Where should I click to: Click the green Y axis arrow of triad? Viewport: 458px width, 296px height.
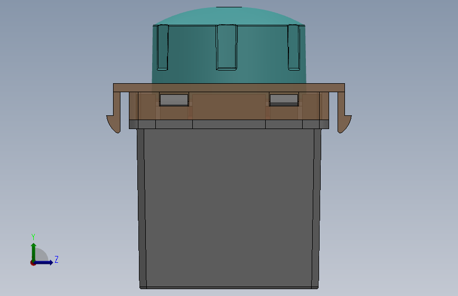point(34,252)
